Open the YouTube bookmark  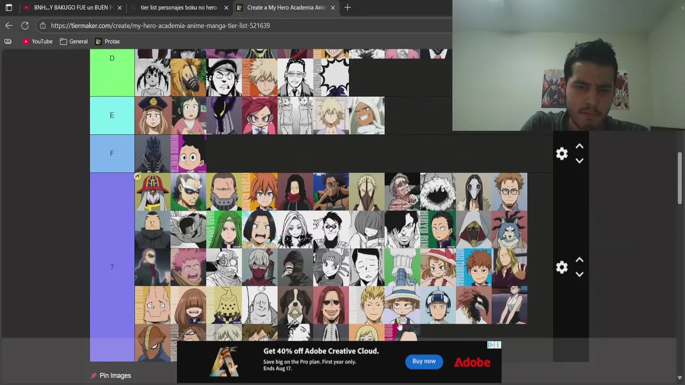click(x=37, y=41)
